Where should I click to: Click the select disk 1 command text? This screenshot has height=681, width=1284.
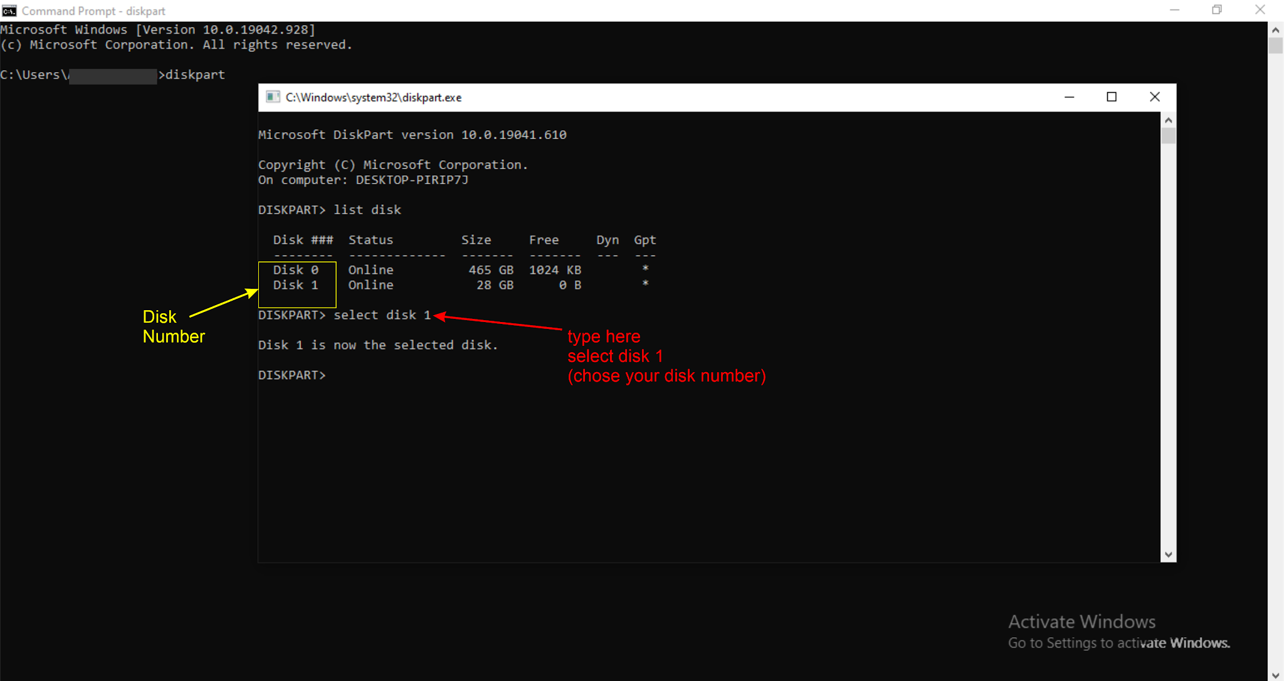pos(382,315)
